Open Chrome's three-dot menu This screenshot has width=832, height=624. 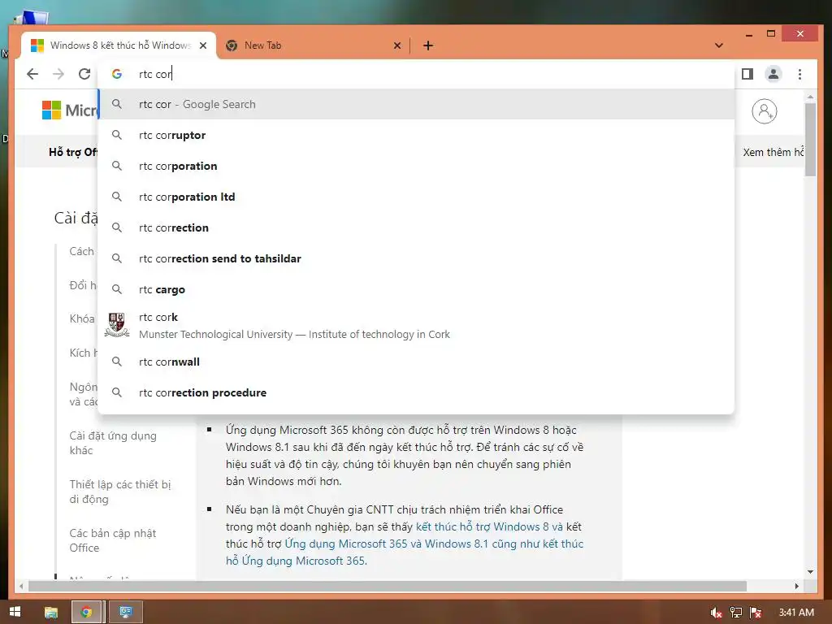tap(799, 74)
